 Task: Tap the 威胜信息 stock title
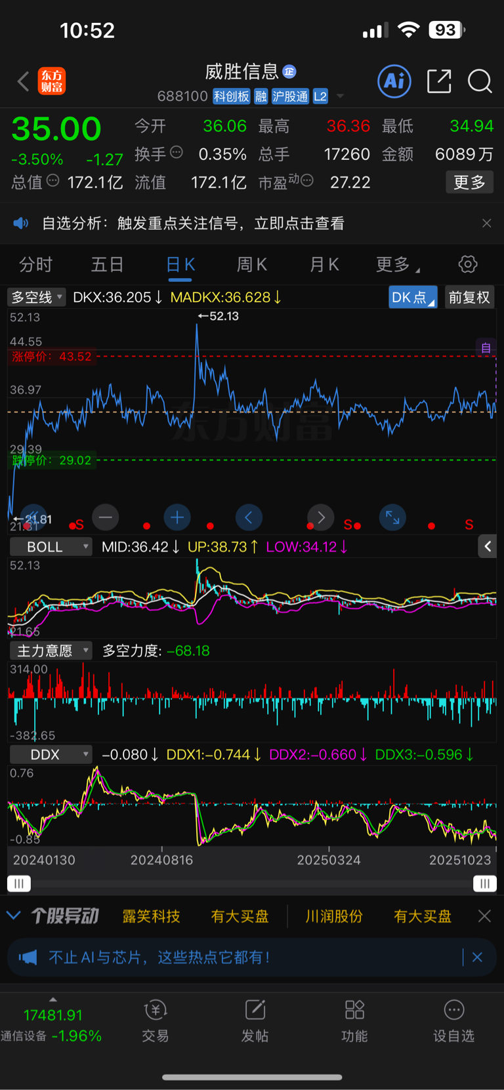click(242, 71)
